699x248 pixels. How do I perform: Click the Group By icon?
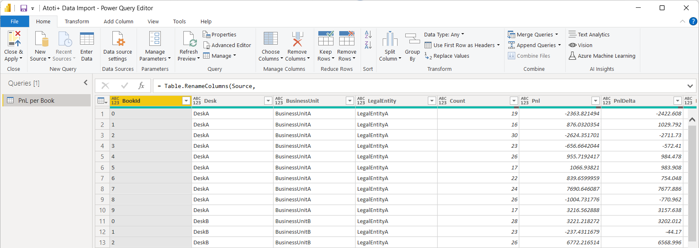pyautogui.click(x=412, y=39)
